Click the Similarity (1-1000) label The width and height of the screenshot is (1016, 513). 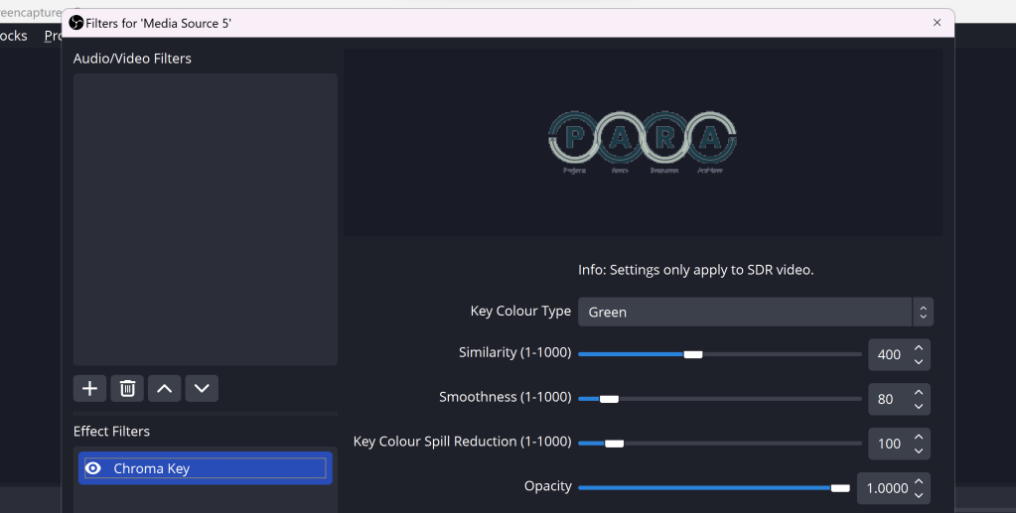(515, 353)
